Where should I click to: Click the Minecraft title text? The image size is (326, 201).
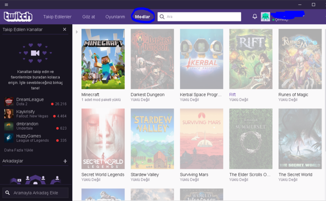click(x=90, y=95)
